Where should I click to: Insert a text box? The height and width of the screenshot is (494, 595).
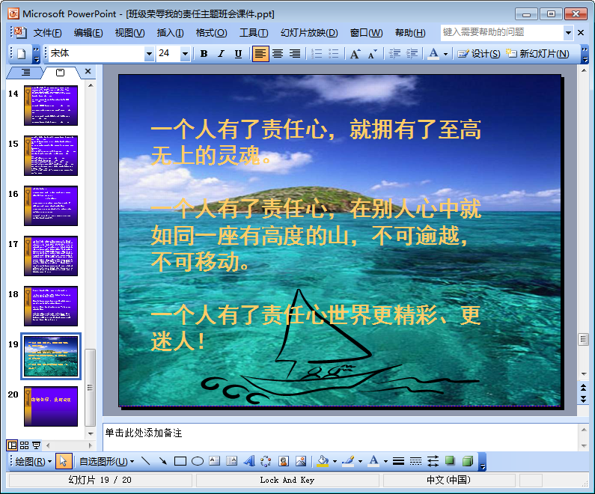tap(215, 461)
